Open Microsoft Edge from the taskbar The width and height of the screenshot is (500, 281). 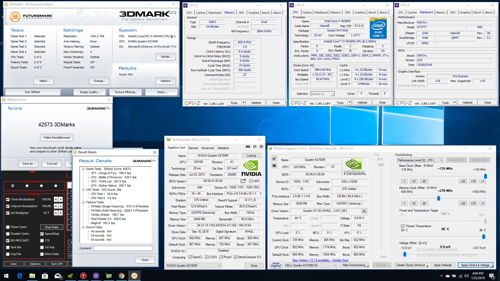20,276
